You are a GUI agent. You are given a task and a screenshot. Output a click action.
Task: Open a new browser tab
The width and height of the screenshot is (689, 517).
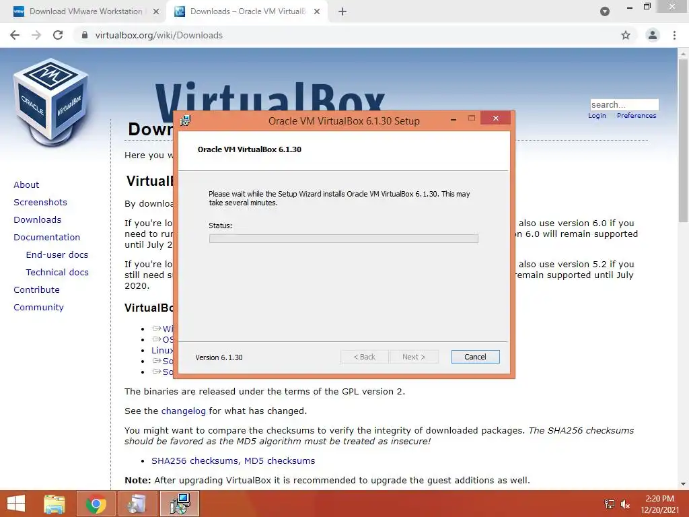[342, 12]
